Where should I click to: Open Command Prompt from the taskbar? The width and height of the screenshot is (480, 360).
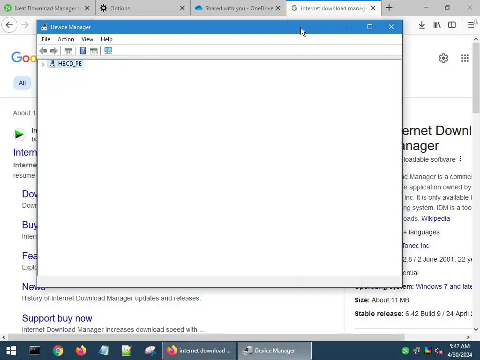(x=35, y=351)
